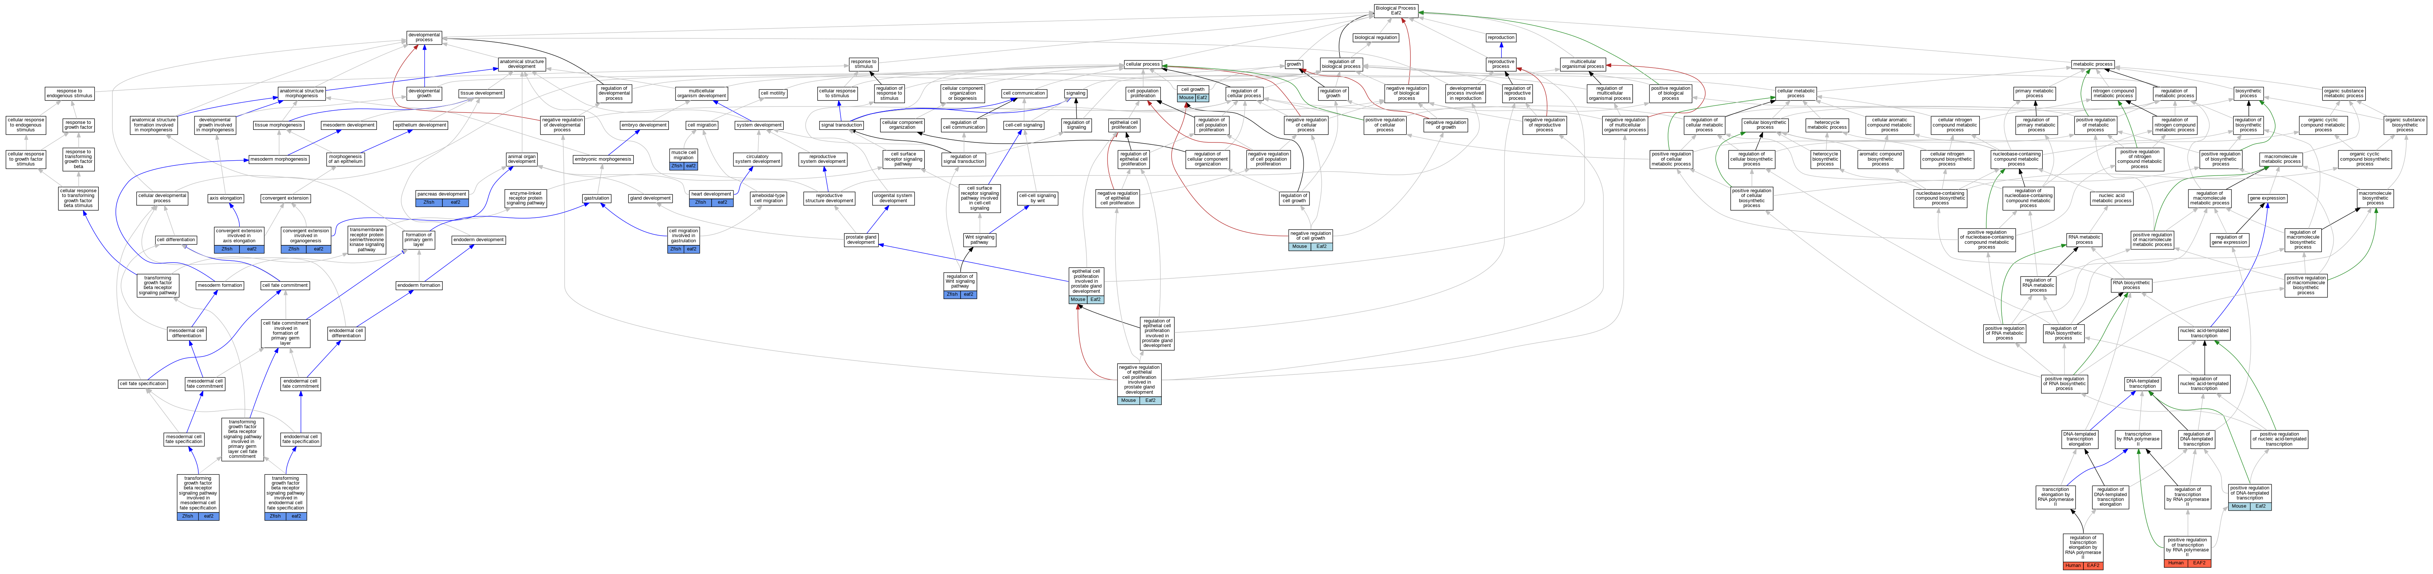Click eaf2 cell under 'pancreas development' node
2433x574 pixels.
click(455, 202)
